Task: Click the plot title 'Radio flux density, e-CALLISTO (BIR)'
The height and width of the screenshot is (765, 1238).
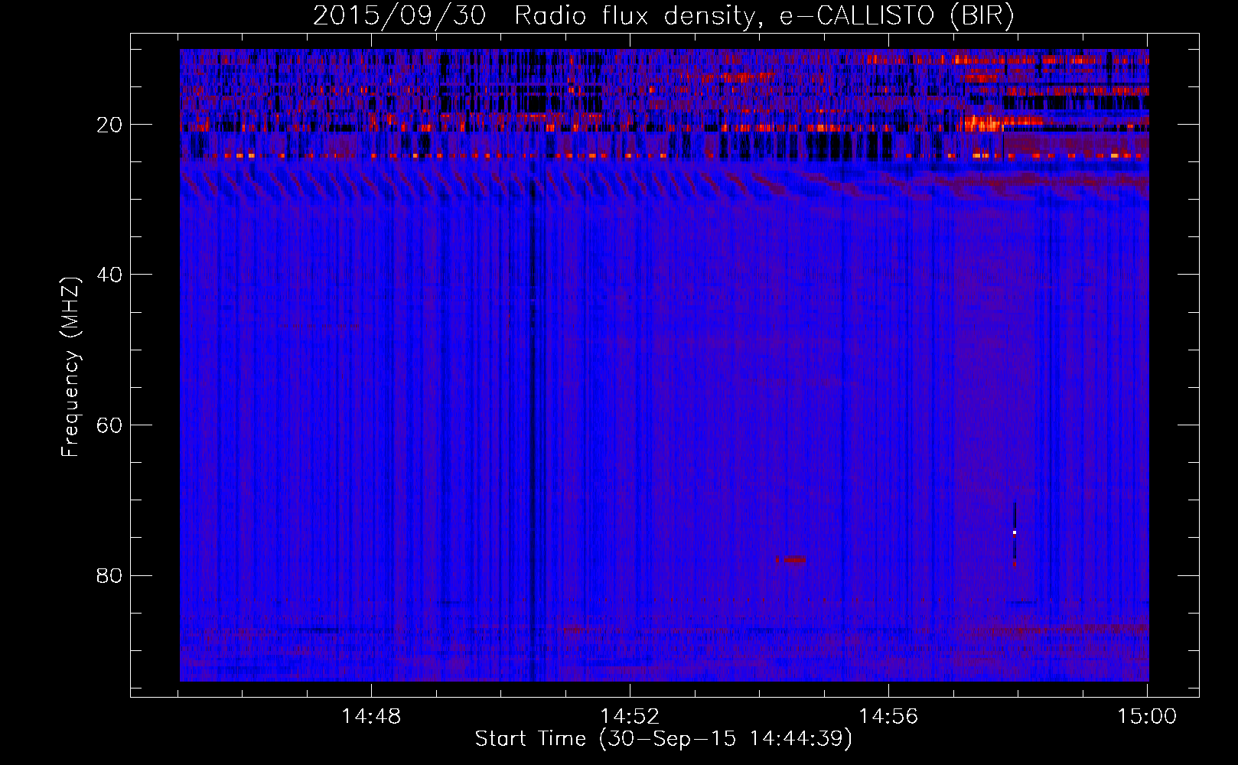Action: [x=764, y=16]
